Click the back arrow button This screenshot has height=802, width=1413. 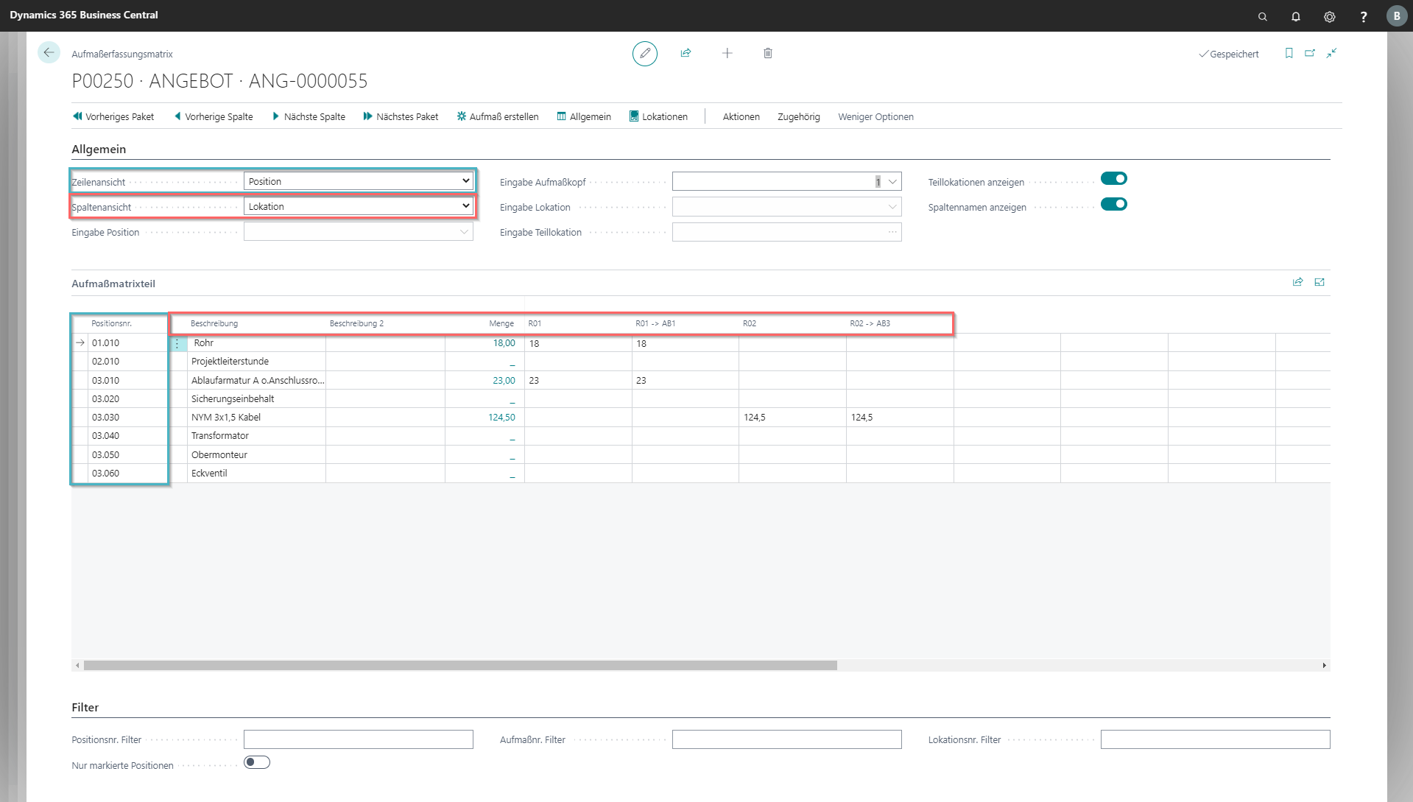(x=49, y=53)
